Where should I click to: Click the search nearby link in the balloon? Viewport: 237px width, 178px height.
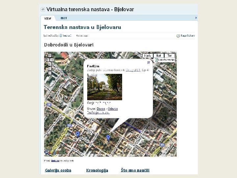click(98, 112)
